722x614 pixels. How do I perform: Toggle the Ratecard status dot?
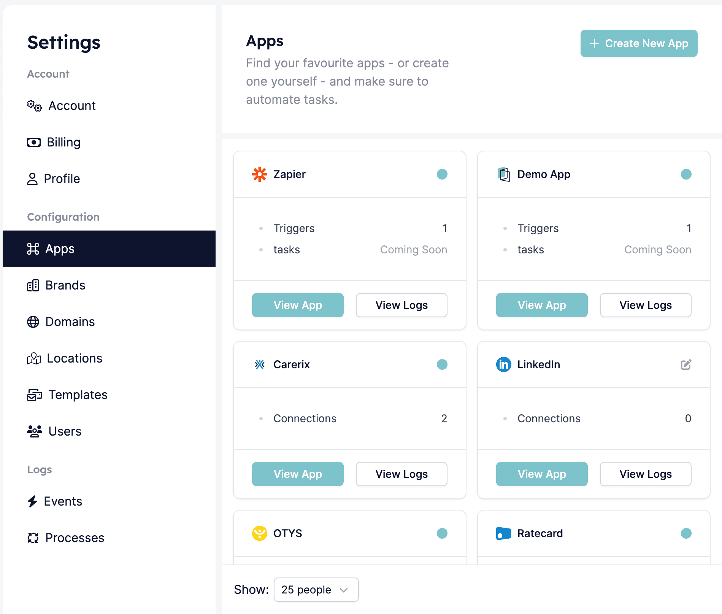(x=686, y=533)
